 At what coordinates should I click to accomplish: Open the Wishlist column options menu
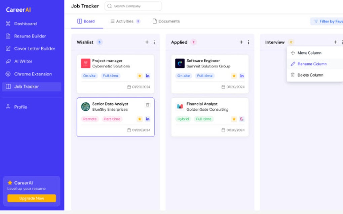154,42
